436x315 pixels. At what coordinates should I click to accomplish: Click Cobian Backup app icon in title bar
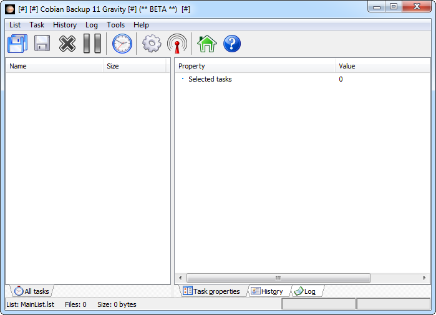10,9
